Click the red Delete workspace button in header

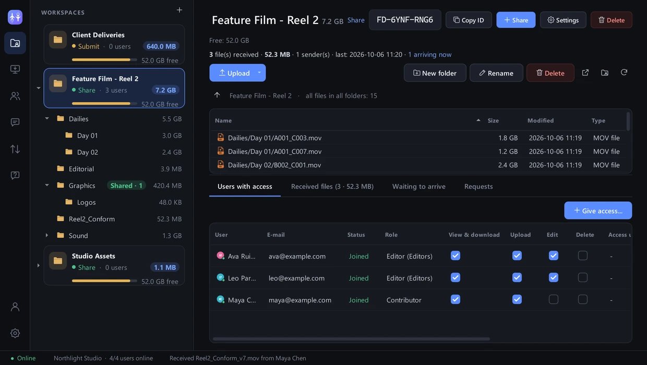click(x=612, y=20)
